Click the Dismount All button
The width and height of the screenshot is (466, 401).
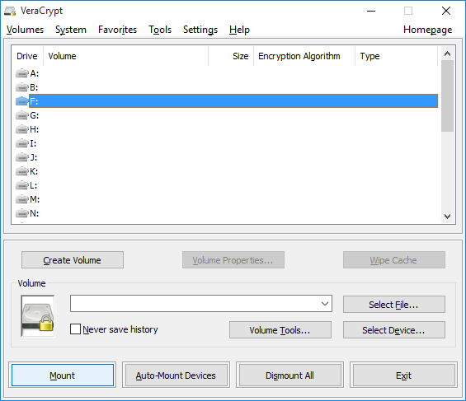(x=289, y=375)
